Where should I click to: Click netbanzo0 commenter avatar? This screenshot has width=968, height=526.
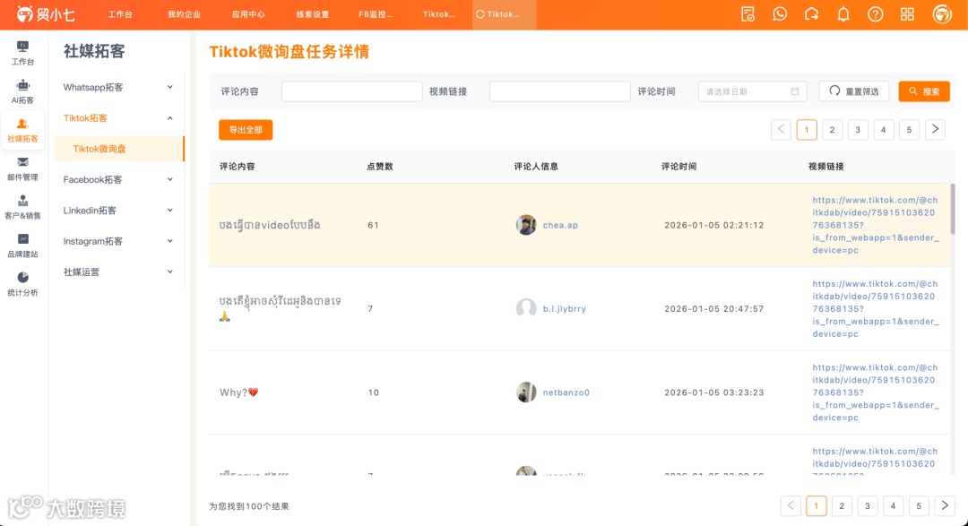(x=526, y=392)
